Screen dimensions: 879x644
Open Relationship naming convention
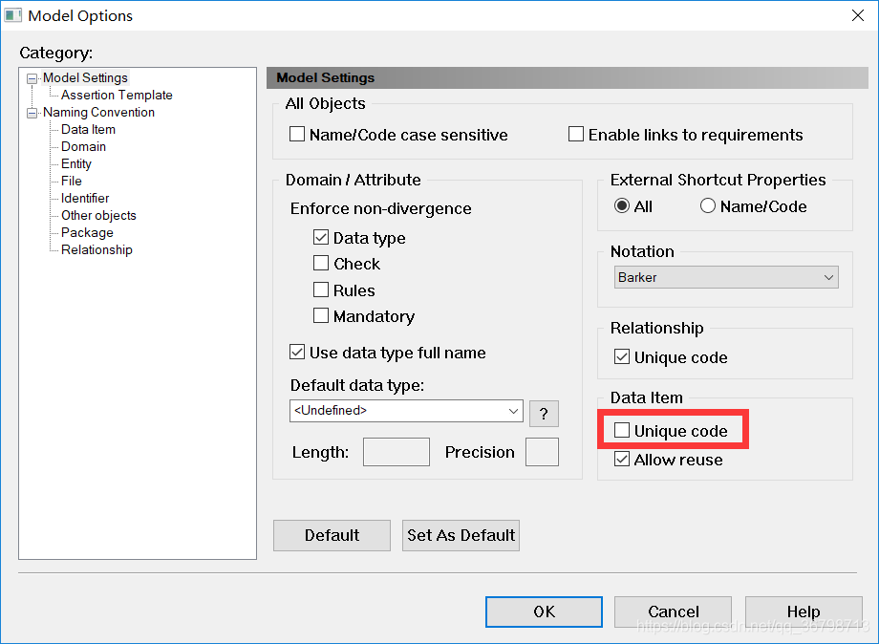pos(96,250)
